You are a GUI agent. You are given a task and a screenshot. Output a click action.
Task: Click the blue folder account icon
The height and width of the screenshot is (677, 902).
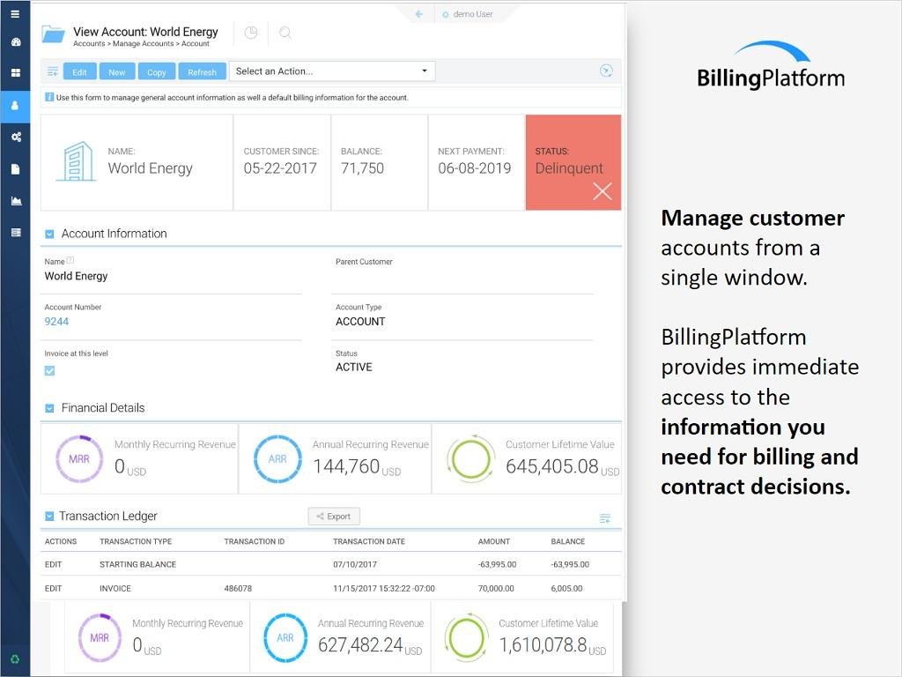click(x=53, y=34)
